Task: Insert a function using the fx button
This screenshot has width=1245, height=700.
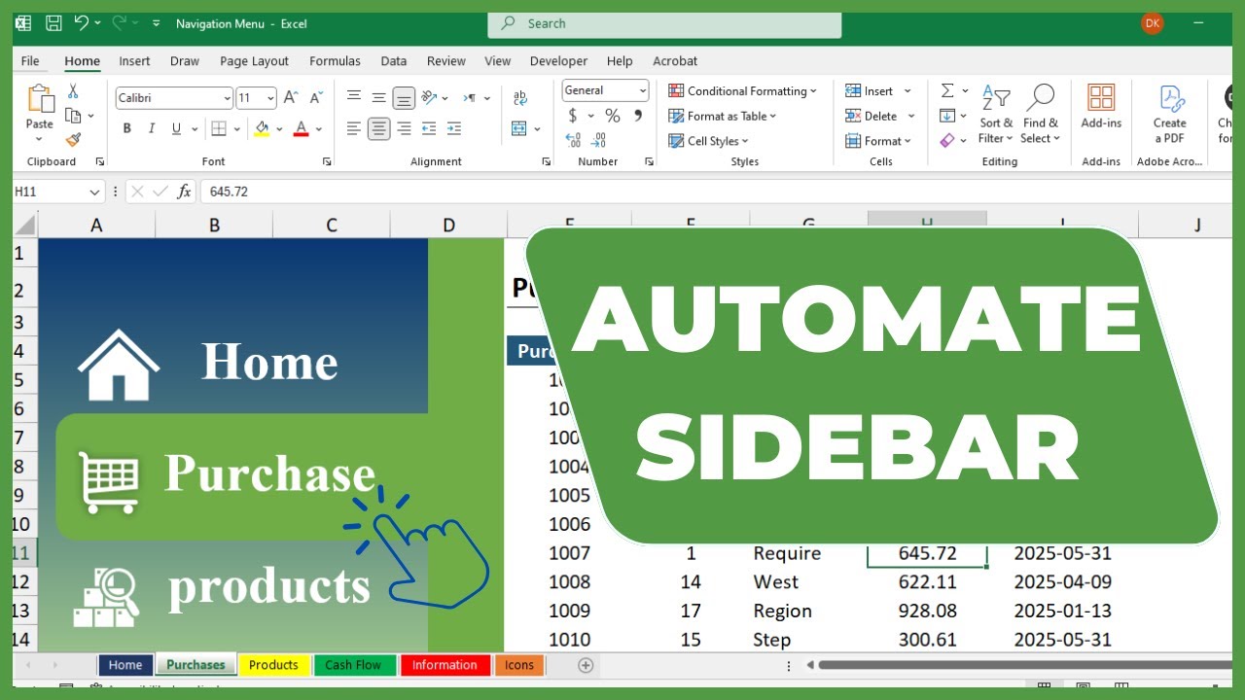Action: tap(184, 192)
